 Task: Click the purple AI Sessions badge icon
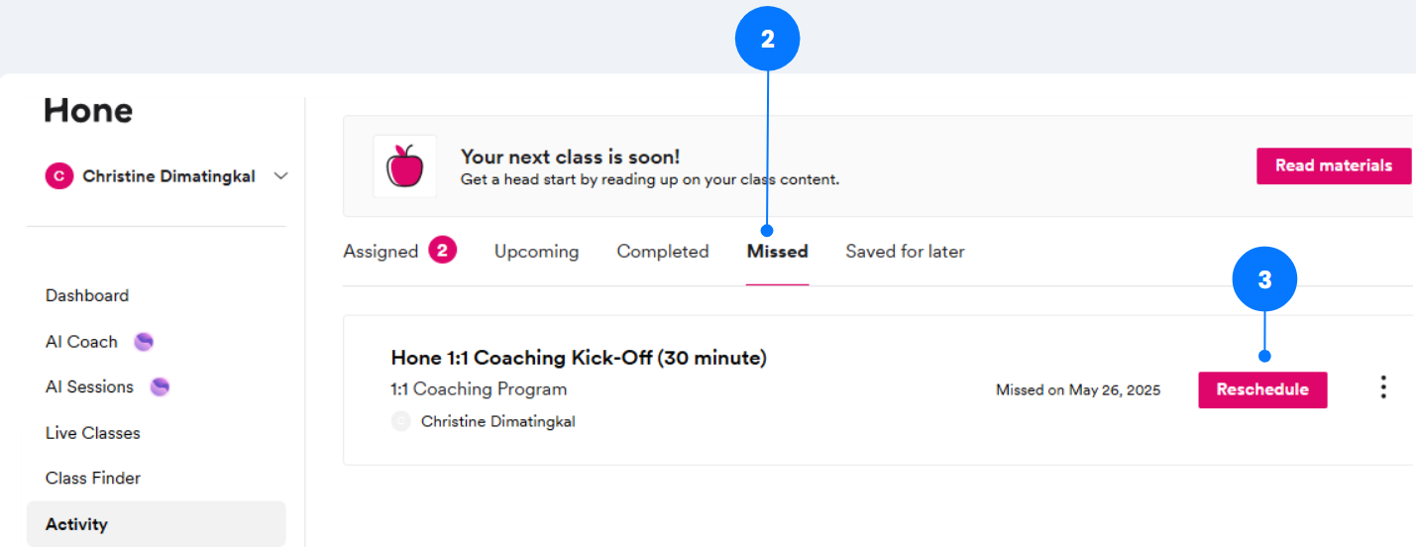[160, 387]
